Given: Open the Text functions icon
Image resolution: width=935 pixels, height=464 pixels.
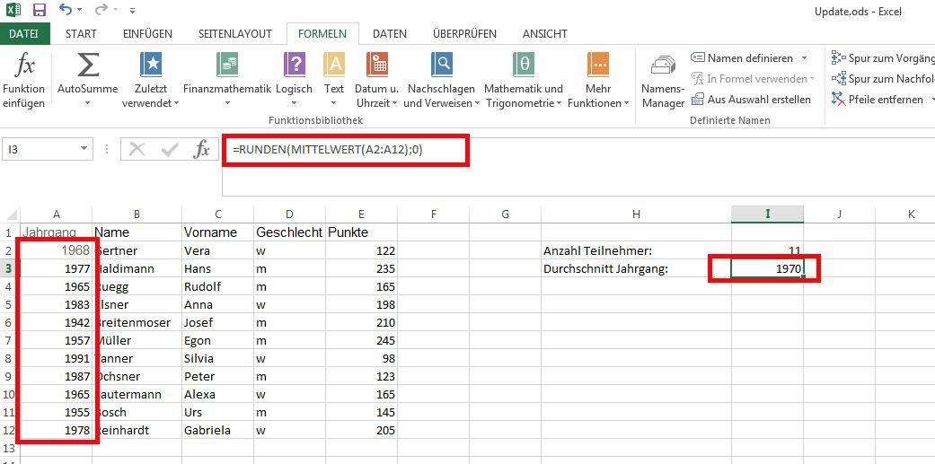Looking at the screenshot, I should [x=334, y=65].
